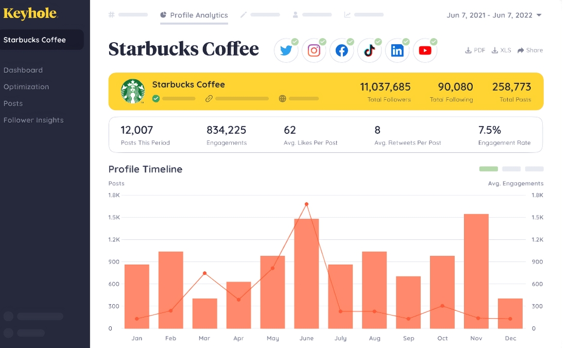Viewport: 585px width, 348px height.
Task: Click 8 Avg. Retweets Per Post stat
Action: tap(408, 135)
